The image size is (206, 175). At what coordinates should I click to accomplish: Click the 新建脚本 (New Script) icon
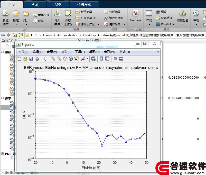tap(5, 13)
